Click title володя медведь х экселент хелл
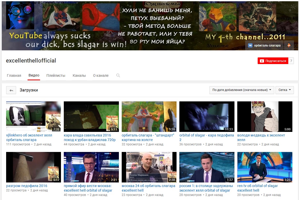Image resolution: width=299 pixels, height=200 pixels. click(x=261, y=137)
